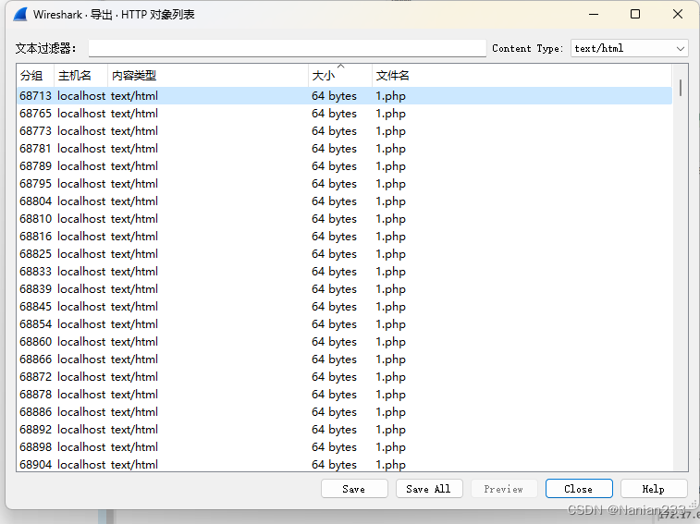Open Help for the dialog
700x524 pixels.
click(653, 489)
